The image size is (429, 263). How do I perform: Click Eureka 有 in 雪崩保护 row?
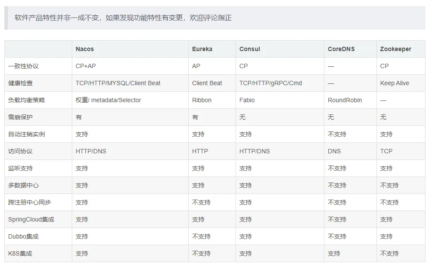click(195, 117)
